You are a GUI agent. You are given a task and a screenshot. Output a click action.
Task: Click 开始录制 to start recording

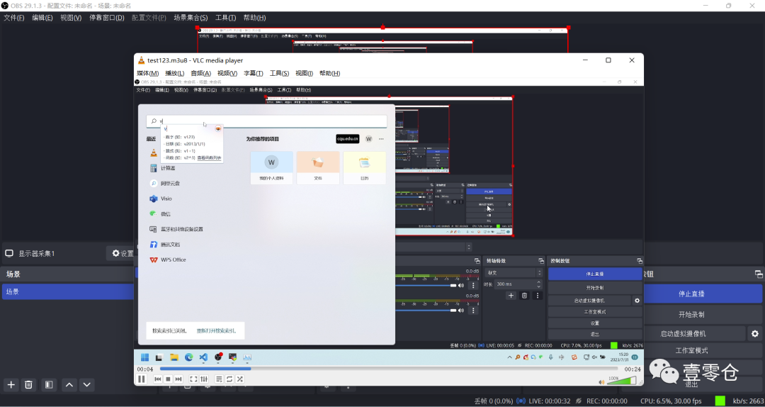pyautogui.click(x=691, y=314)
